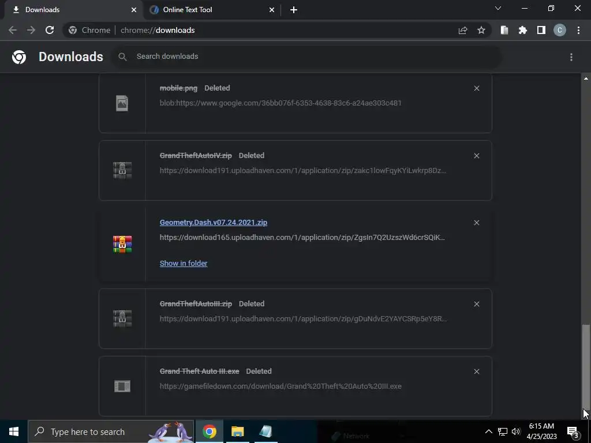The image size is (591, 443).
Task: Open Chrome's three-dot main menu
Action: pos(578,30)
